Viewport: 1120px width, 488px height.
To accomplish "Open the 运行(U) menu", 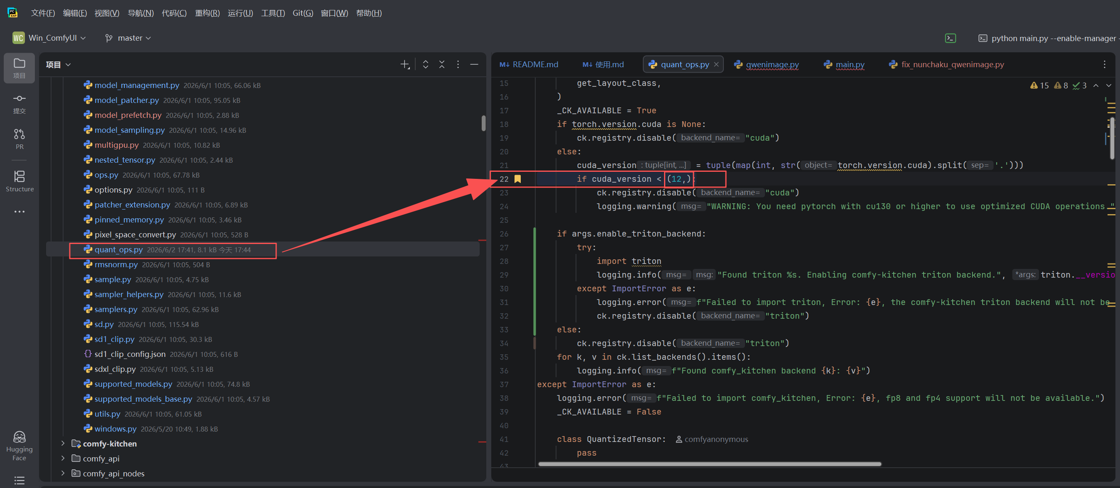I will (240, 13).
